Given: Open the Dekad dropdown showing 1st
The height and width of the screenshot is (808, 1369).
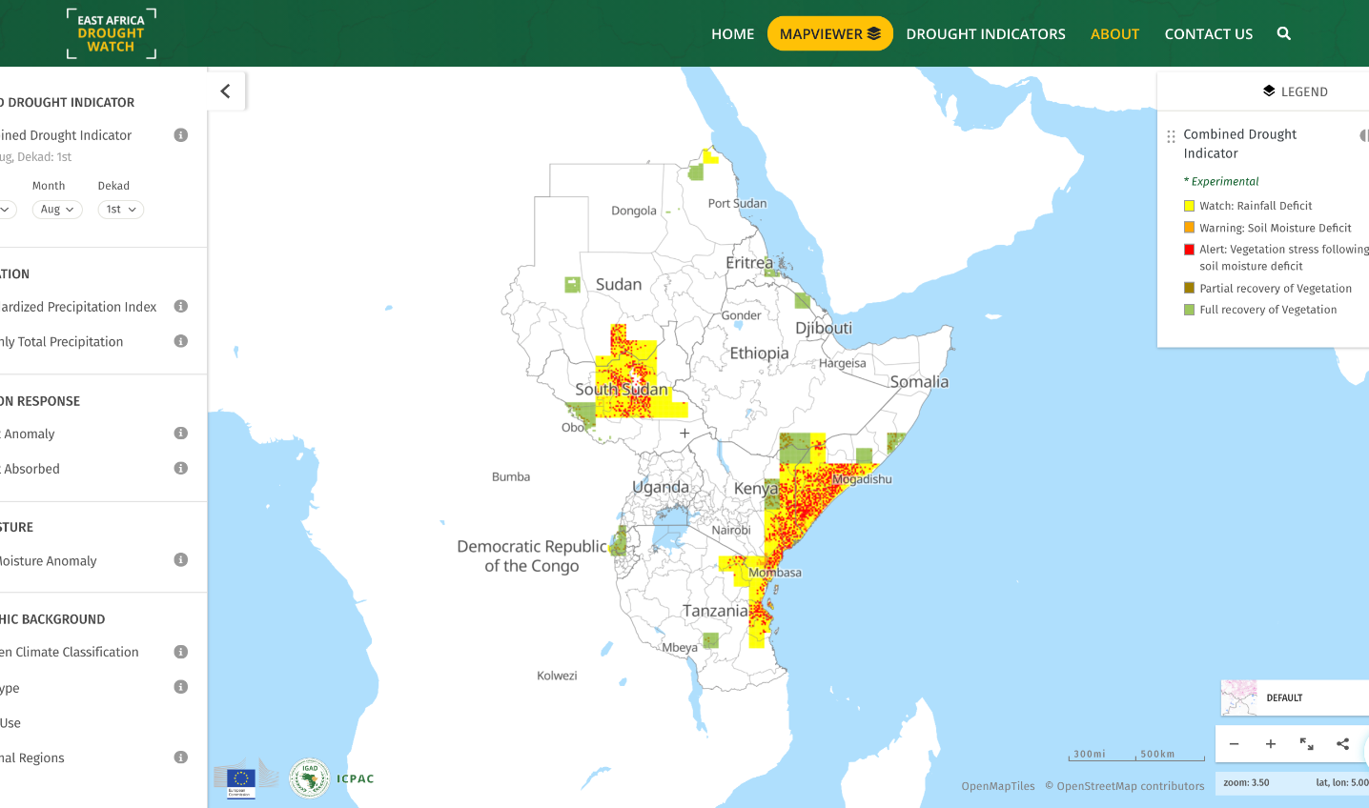Looking at the screenshot, I should click(x=120, y=209).
